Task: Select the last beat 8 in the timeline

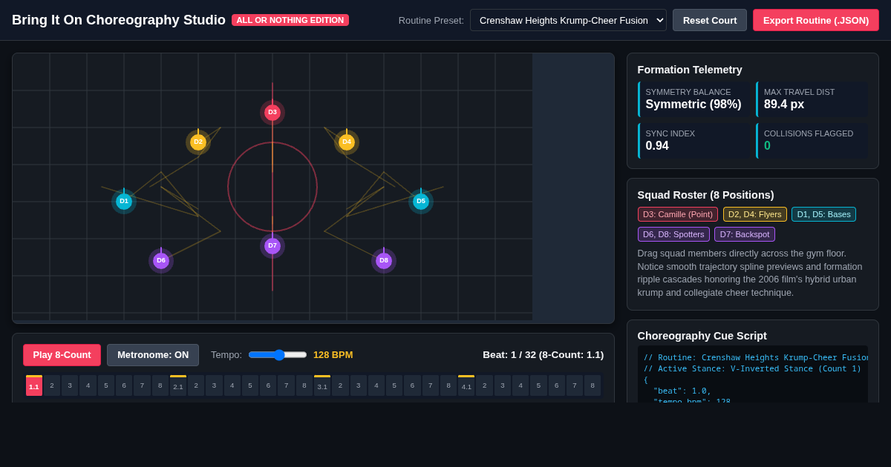Action: point(593,385)
